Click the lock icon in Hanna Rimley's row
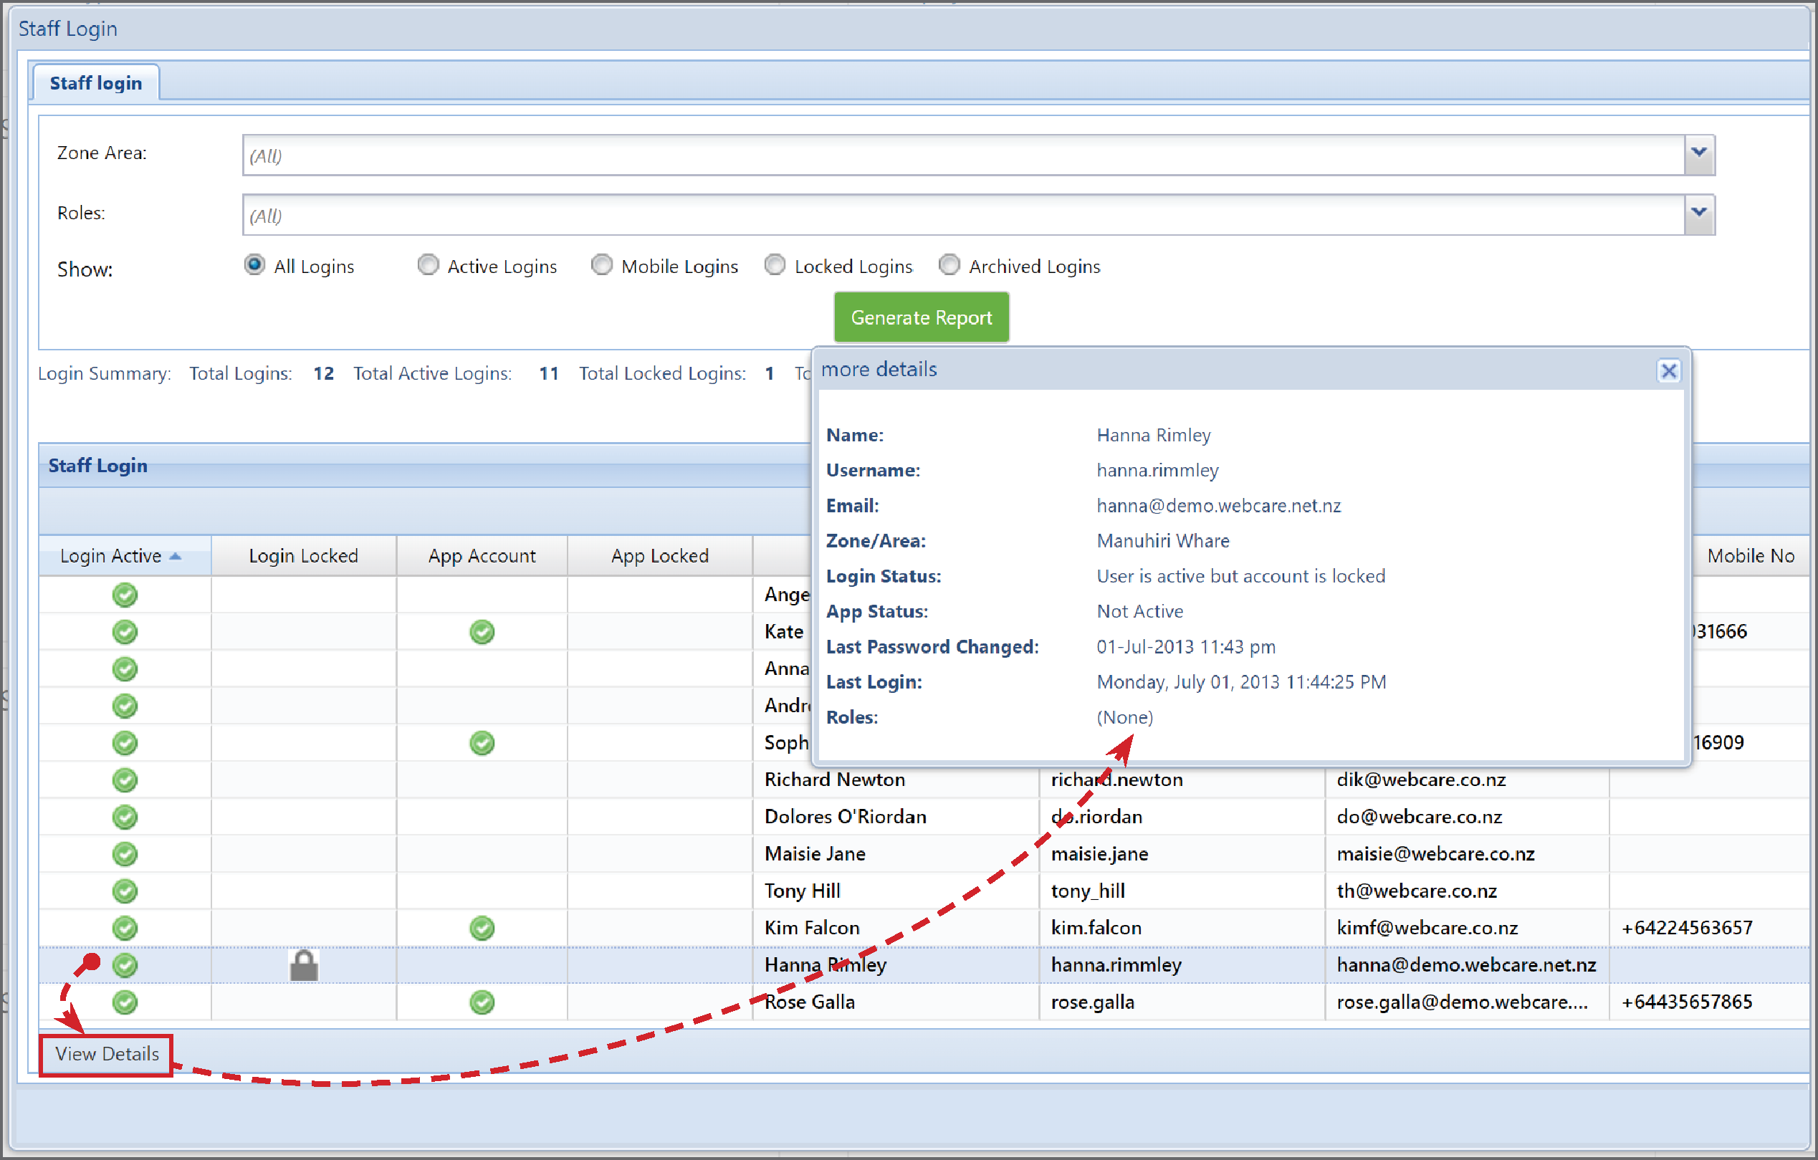Screen dimensions: 1818x1160 [304, 965]
